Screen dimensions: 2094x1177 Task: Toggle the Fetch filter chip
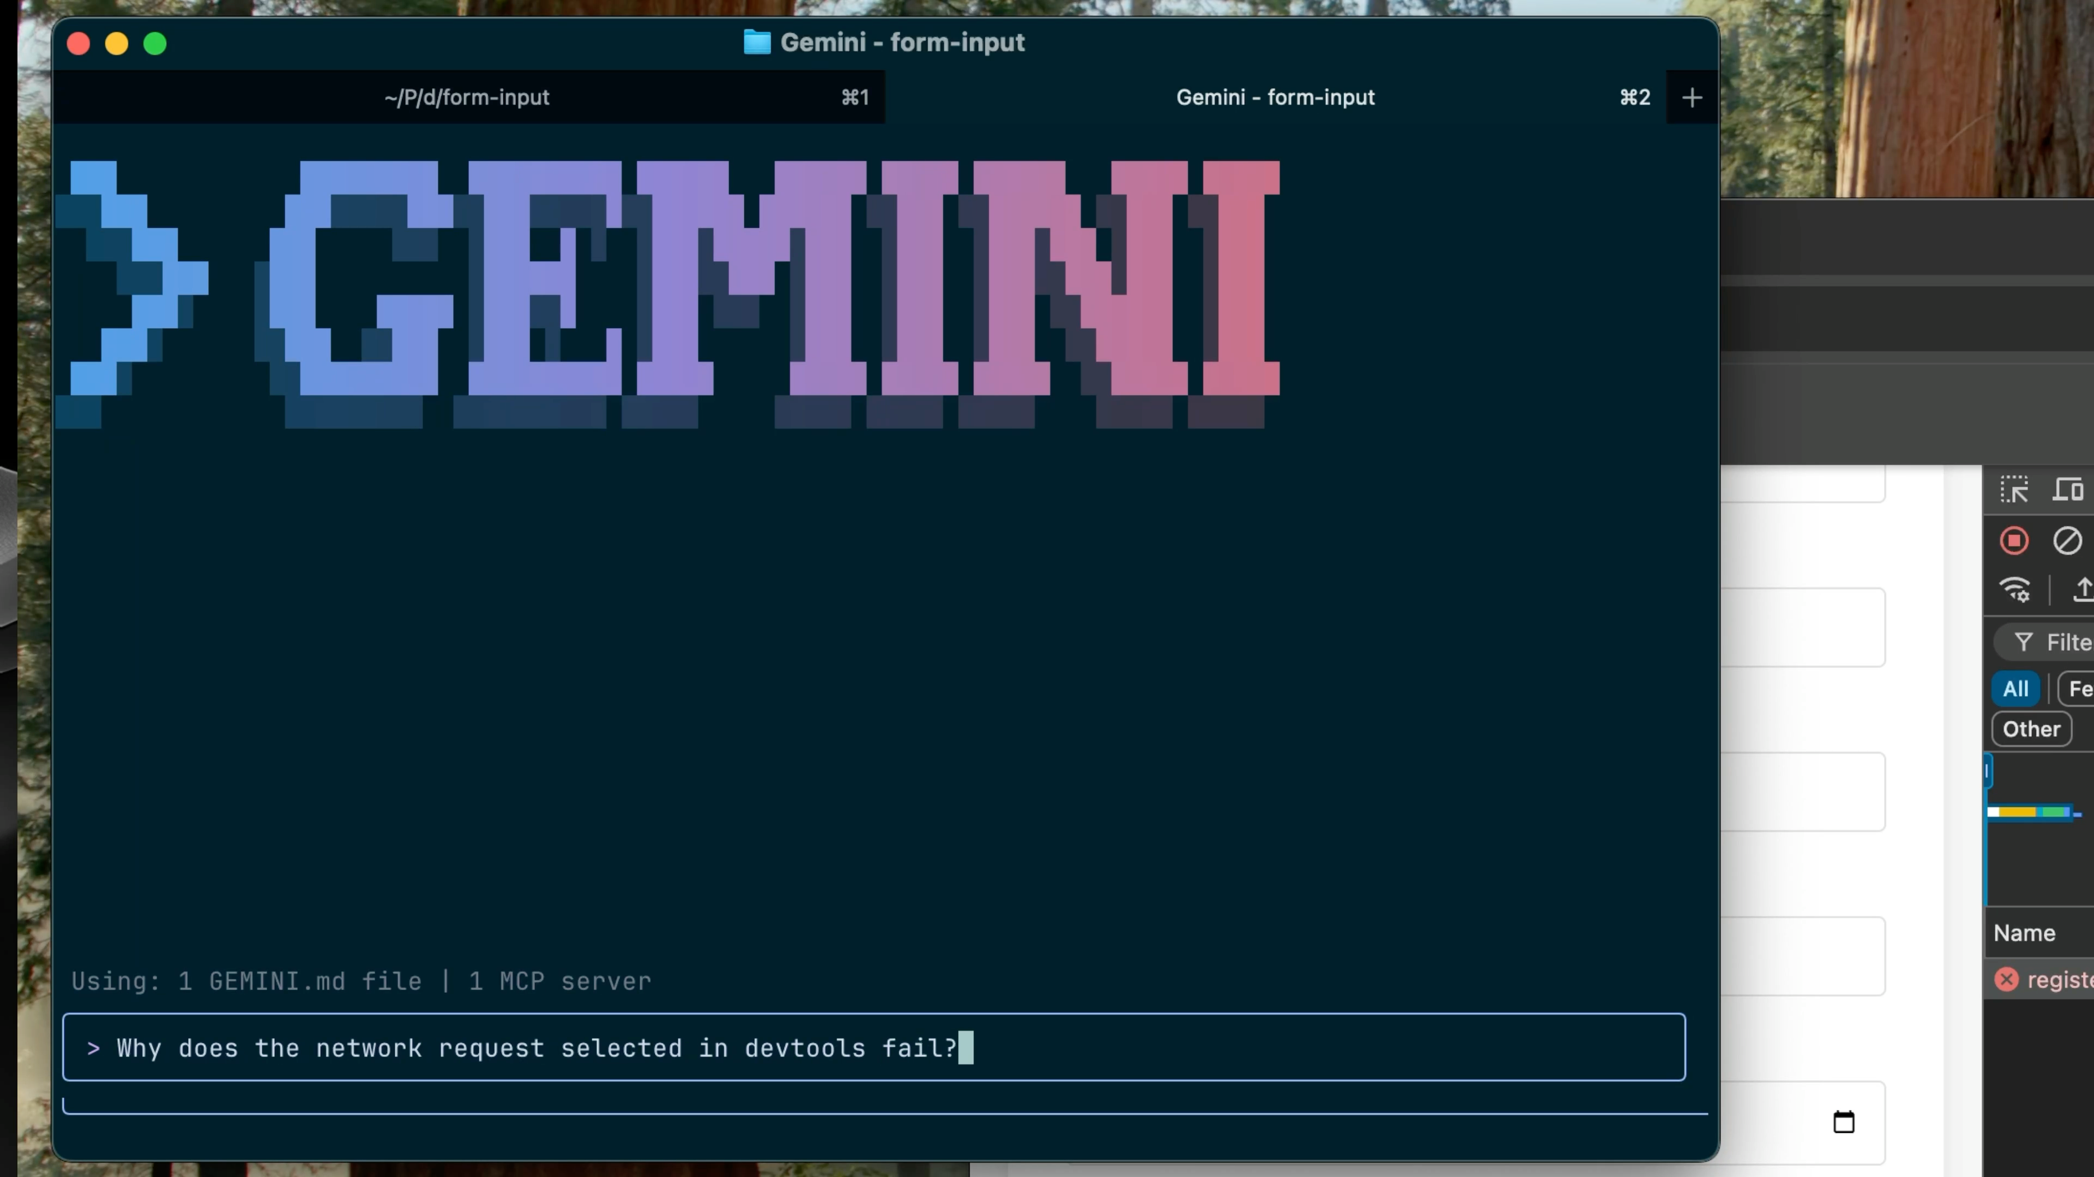pyautogui.click(x=2079, y=689)
